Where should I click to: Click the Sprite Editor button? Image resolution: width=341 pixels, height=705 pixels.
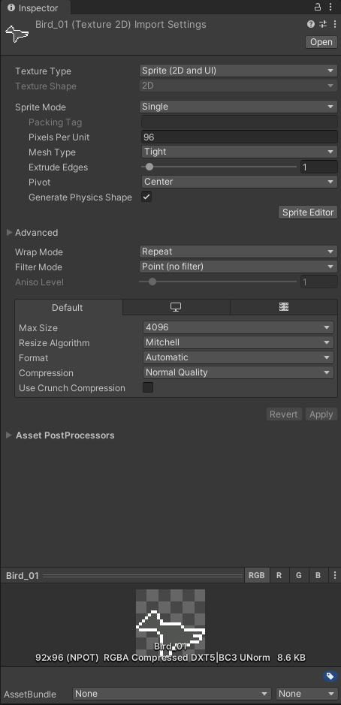pyautogui.click(x=308, y=212)
